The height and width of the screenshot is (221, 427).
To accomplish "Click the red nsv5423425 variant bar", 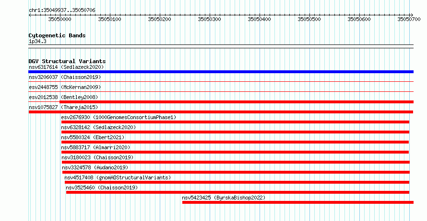I will tap(298, 202).
